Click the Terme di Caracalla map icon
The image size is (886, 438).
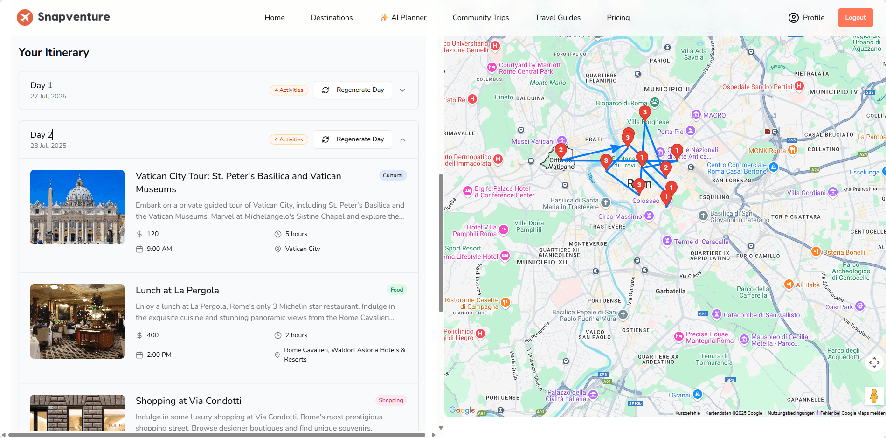coord(667,241)
